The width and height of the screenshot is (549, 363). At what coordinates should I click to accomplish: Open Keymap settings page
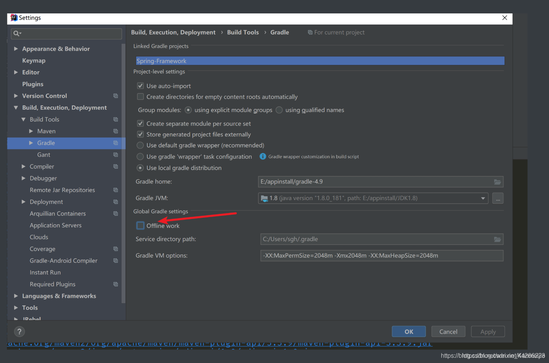pos(34,61)
